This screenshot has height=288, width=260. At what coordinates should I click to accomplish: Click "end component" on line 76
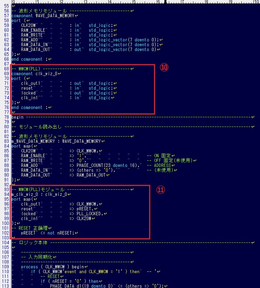(27, 107)
